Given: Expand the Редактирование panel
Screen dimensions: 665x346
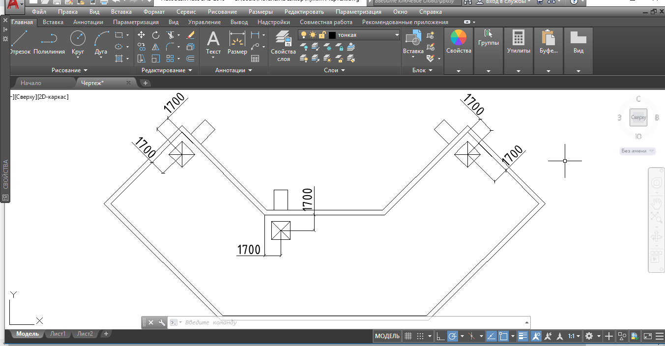Looking at the screenshot, I should pos(167,70).
